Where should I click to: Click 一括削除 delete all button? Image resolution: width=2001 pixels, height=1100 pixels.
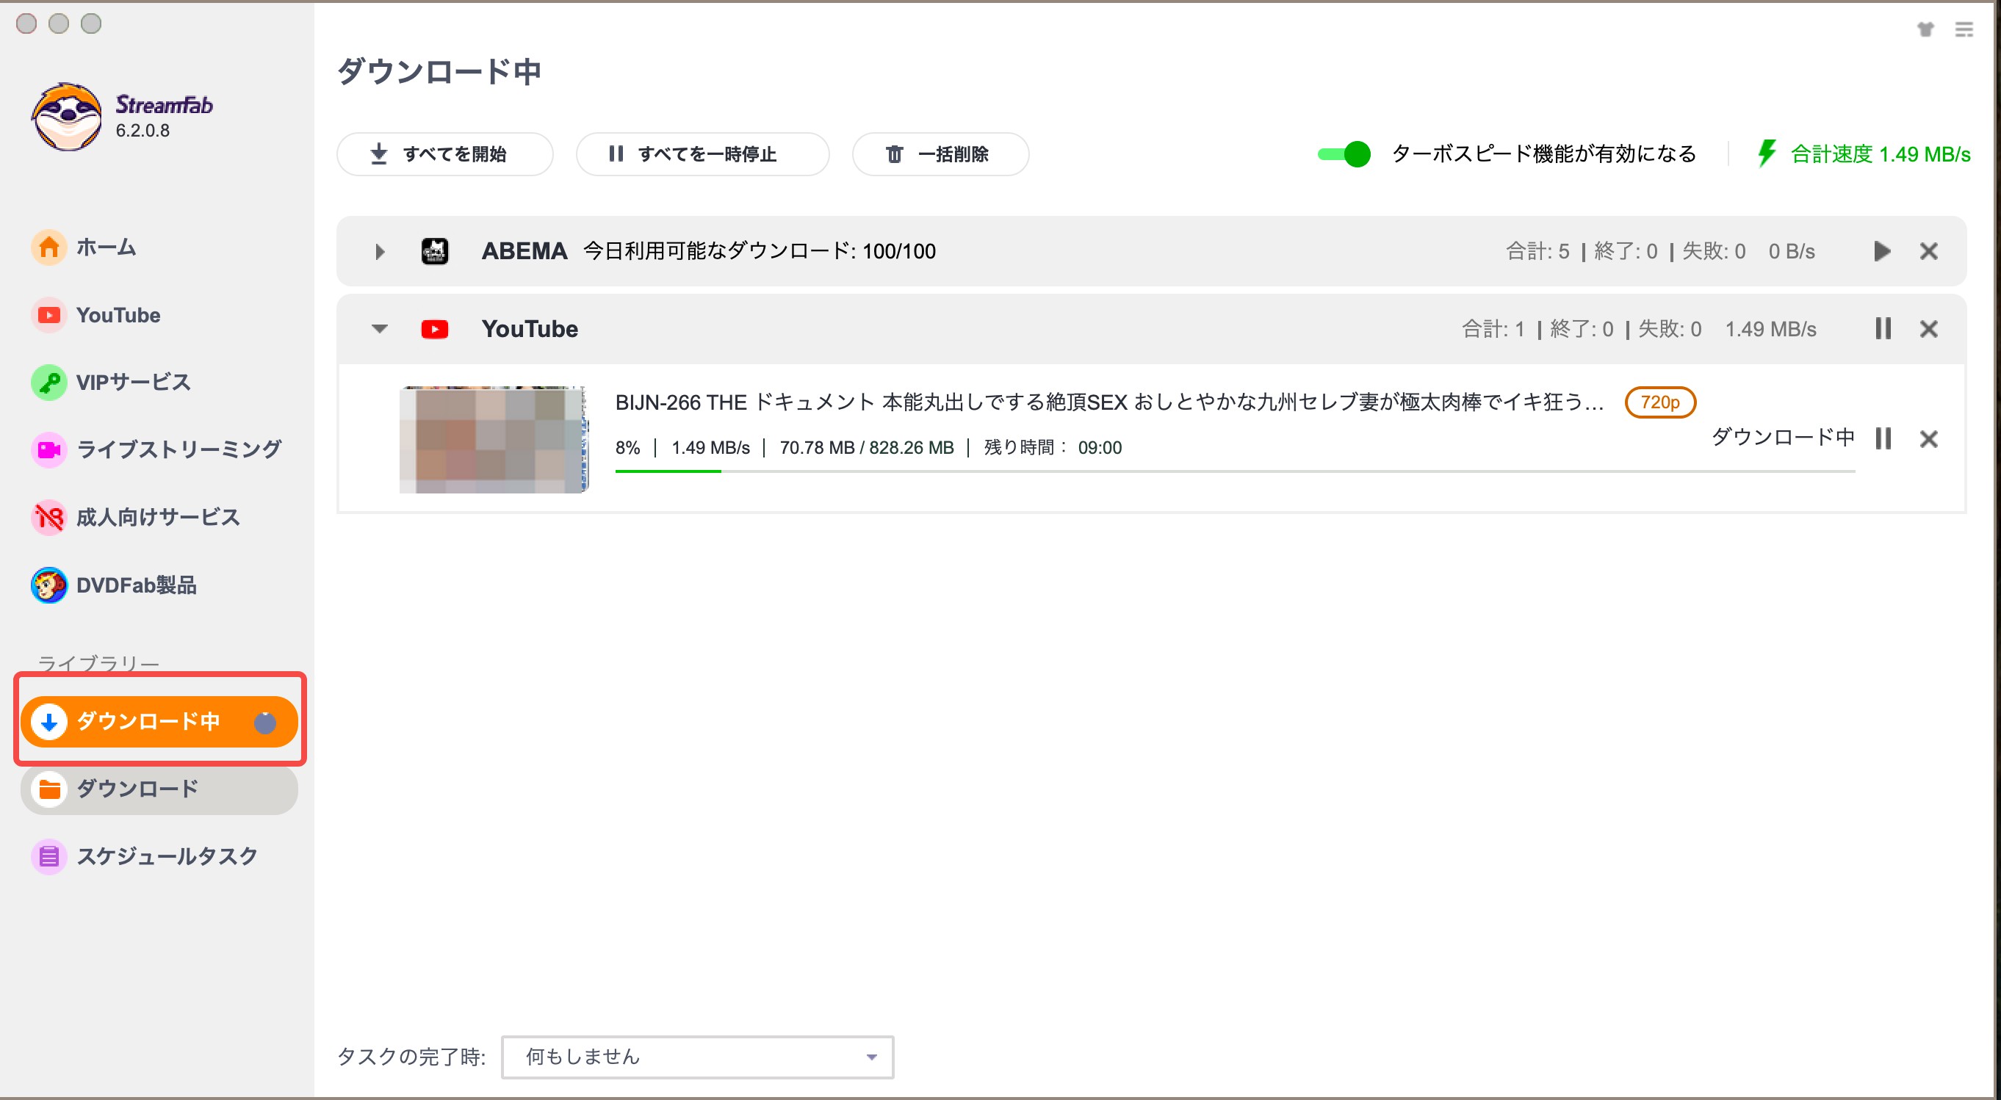(940, 153)
